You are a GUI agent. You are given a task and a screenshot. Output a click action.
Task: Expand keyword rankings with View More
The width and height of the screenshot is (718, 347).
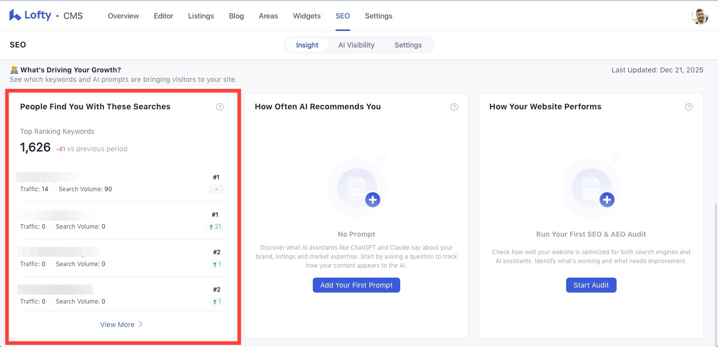pos(121,325)
